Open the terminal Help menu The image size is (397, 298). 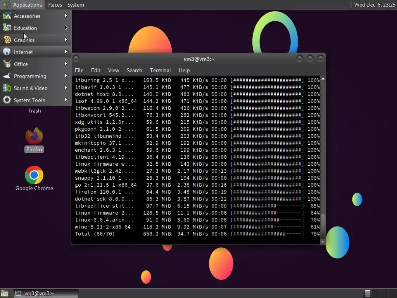(x=184, y=70)
